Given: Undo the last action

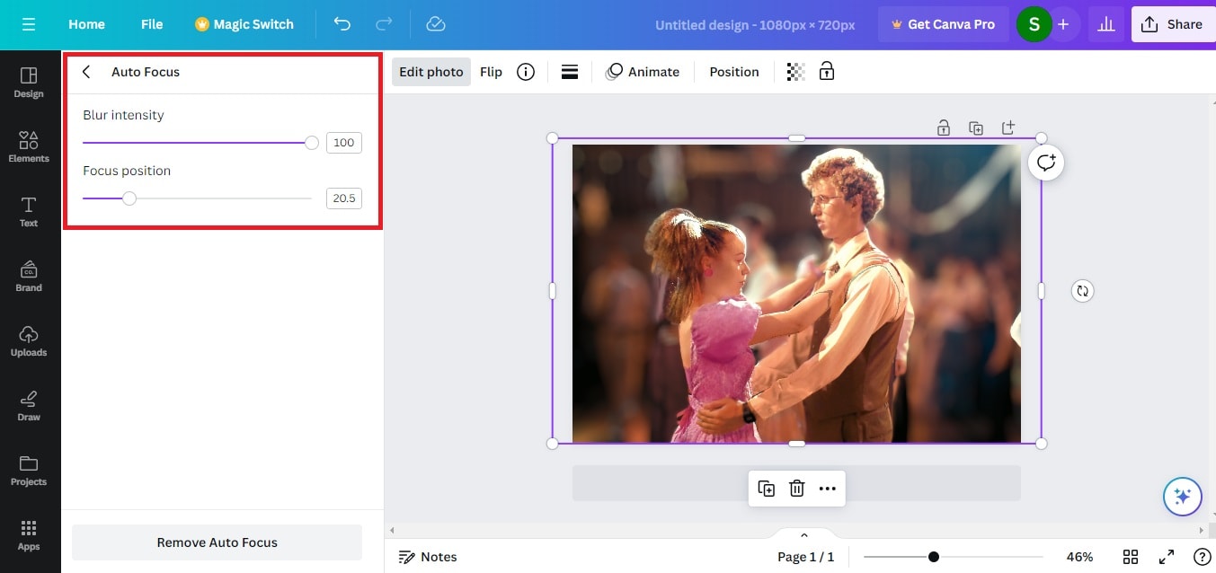Looking at the screenshot, I should pos(342,24).
